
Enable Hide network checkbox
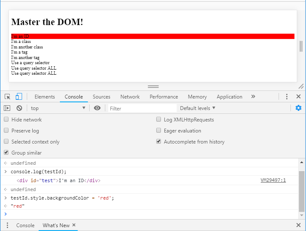tap(6, 119)
